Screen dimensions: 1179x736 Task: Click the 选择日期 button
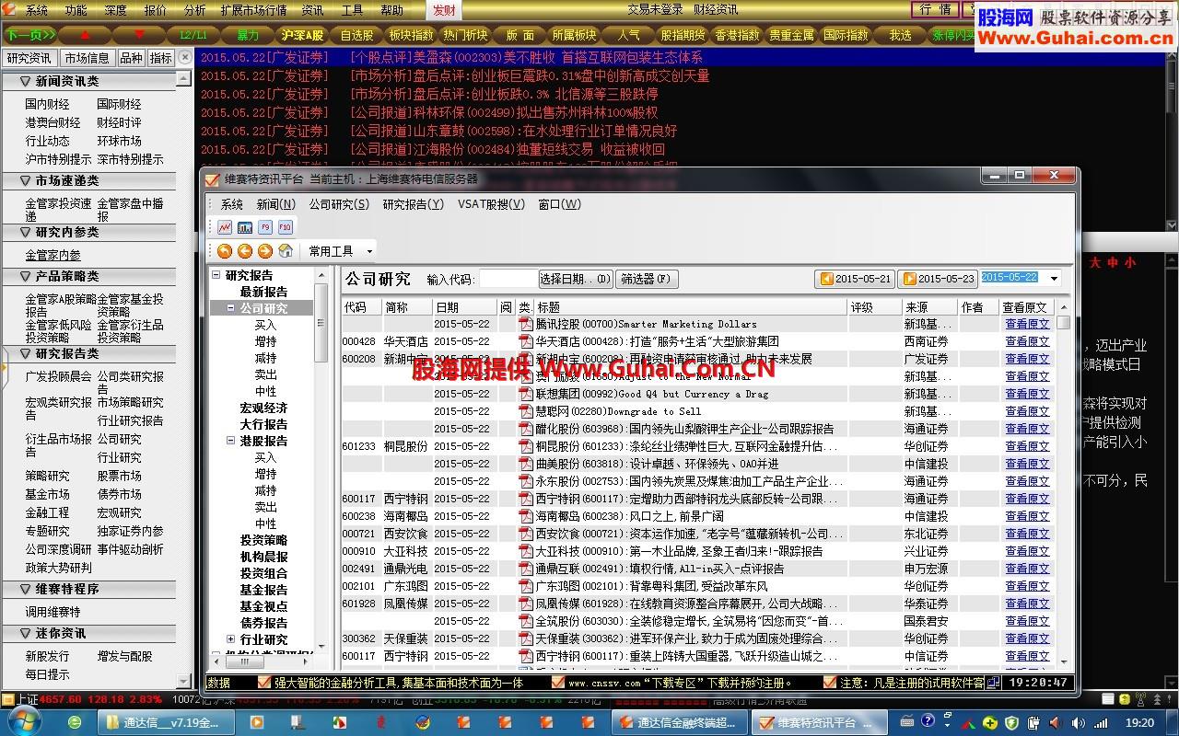point(576,279)
